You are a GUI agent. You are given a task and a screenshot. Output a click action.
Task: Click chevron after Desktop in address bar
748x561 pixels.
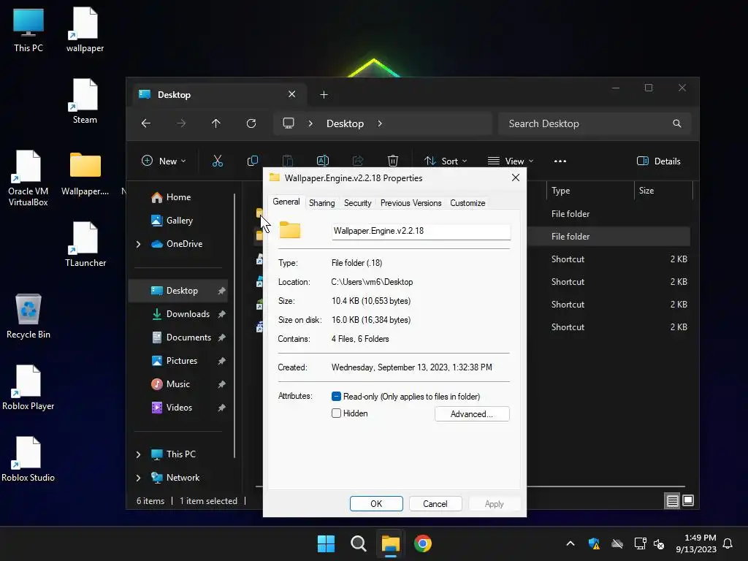point(380,123)
